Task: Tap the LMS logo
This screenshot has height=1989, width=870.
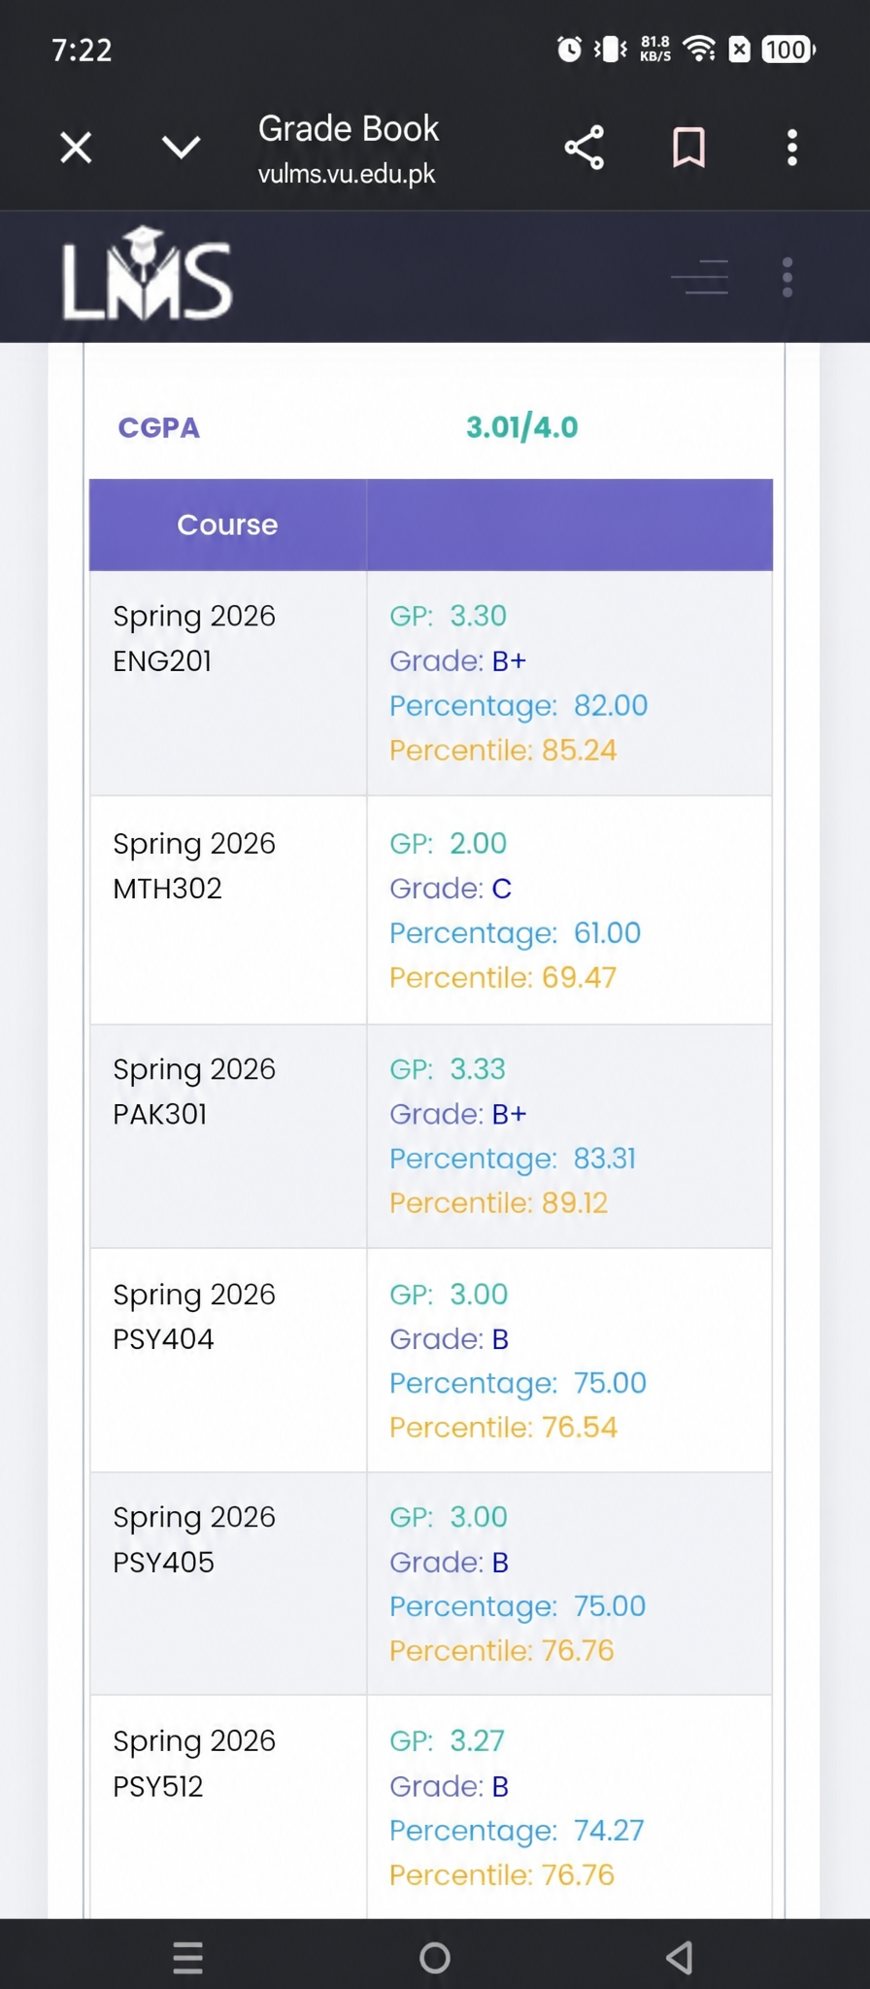Action: (x=148, y=274)
